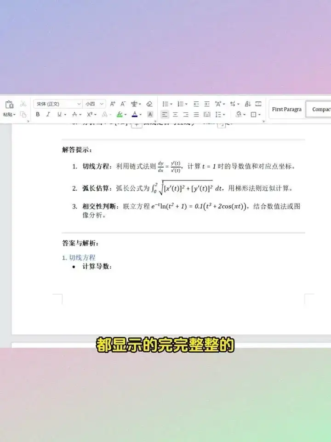The width and height of the screenshot is (331, 442).
Task: Toggle underline formatting
Action: tap(59, 115)
